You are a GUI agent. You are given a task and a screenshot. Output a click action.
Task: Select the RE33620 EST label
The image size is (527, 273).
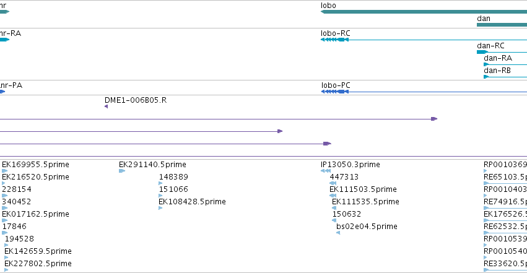pyautogui.click(x=505, y=264)
